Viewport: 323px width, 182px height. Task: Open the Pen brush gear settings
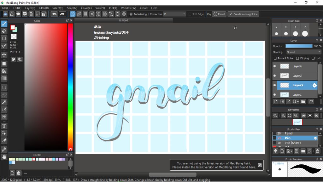(x=315, y=138)
